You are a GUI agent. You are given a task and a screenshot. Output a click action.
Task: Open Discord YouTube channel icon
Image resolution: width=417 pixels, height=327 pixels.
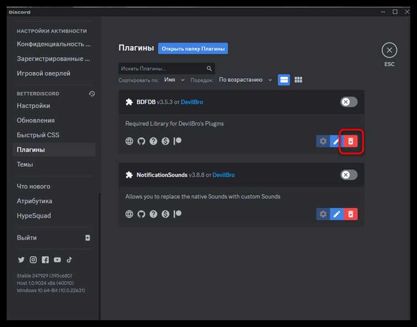click(x=57, y=260)
